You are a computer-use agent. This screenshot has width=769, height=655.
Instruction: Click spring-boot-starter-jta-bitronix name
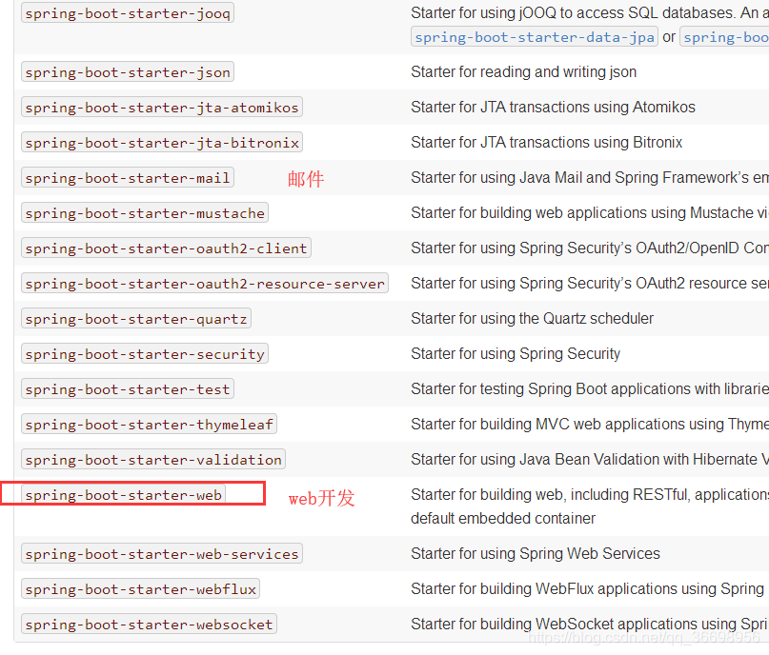click(162, 143)
